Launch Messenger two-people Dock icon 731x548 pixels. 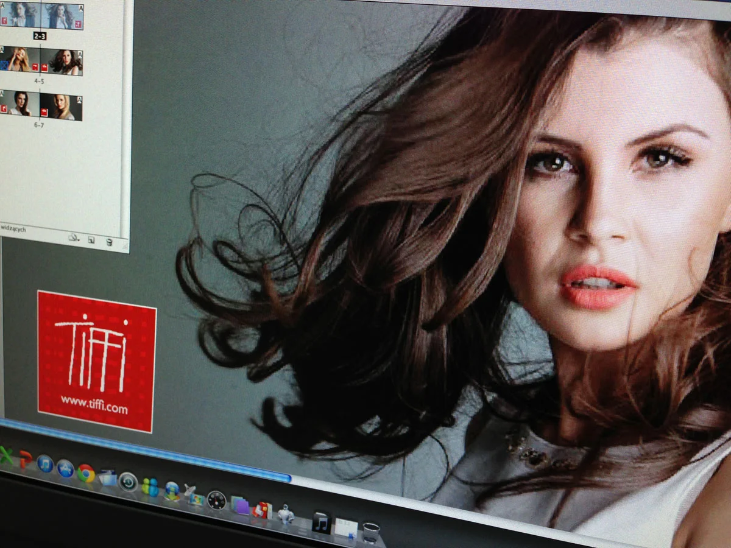point(150,487)
